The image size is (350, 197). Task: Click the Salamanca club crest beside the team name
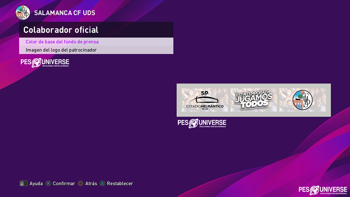[23, 13]
